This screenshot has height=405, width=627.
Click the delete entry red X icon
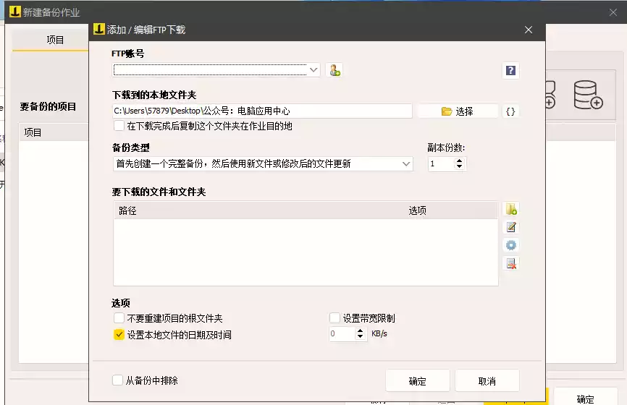(511, 263)
